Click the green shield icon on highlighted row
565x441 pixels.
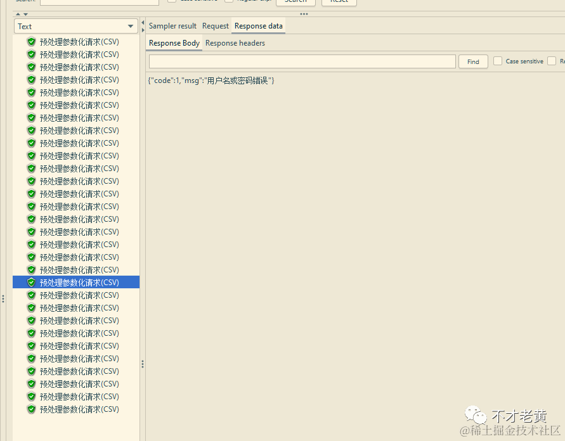[x=31, y=282]
